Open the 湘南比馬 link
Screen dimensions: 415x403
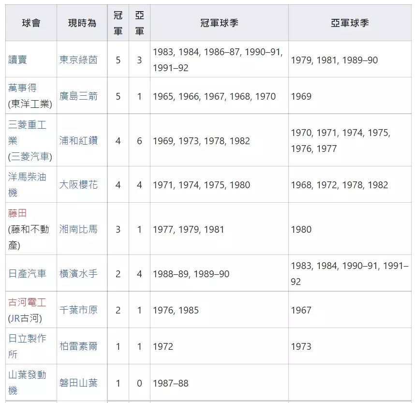click(x=78, y=229)
